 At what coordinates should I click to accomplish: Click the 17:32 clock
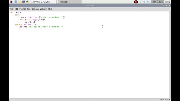(167, 2)
